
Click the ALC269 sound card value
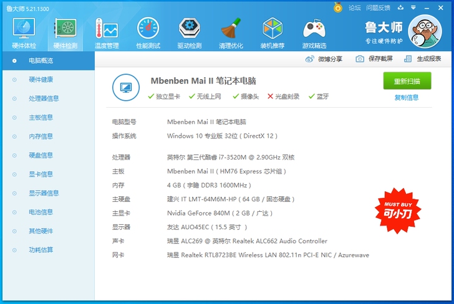[247, 241]
